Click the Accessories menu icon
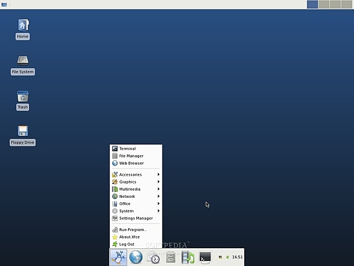354x266 pixels. tap(115, 175)
